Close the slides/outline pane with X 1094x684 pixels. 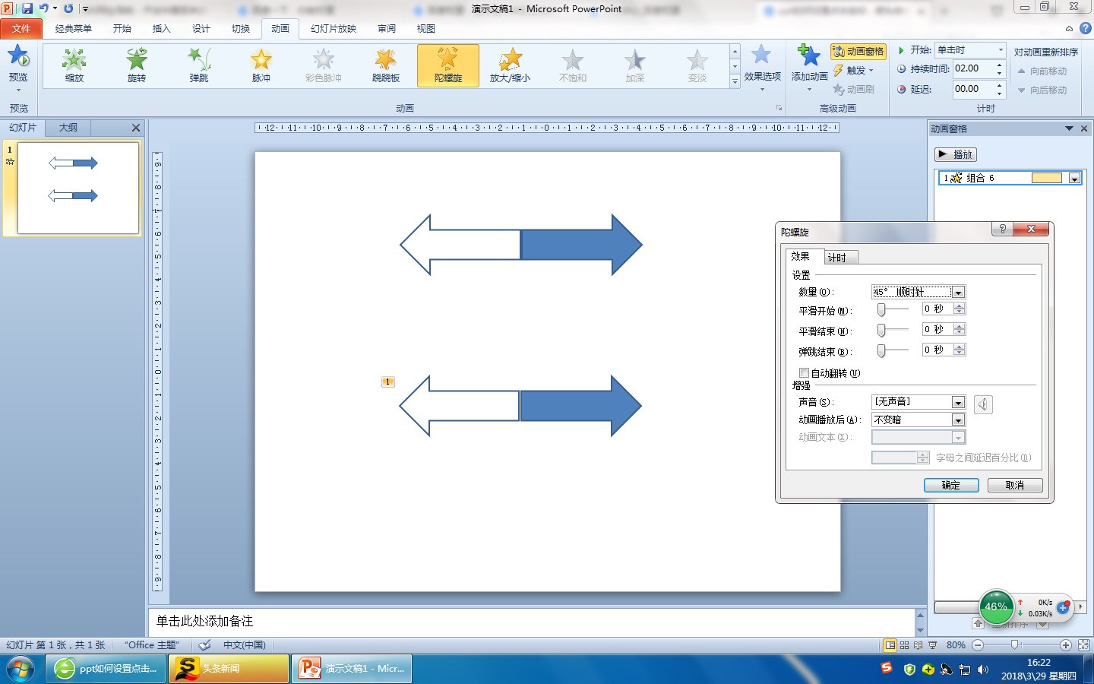click(x=136, y=128)
